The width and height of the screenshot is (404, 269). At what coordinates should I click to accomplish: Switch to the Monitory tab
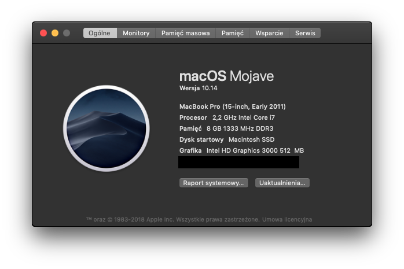coord(136,33)
